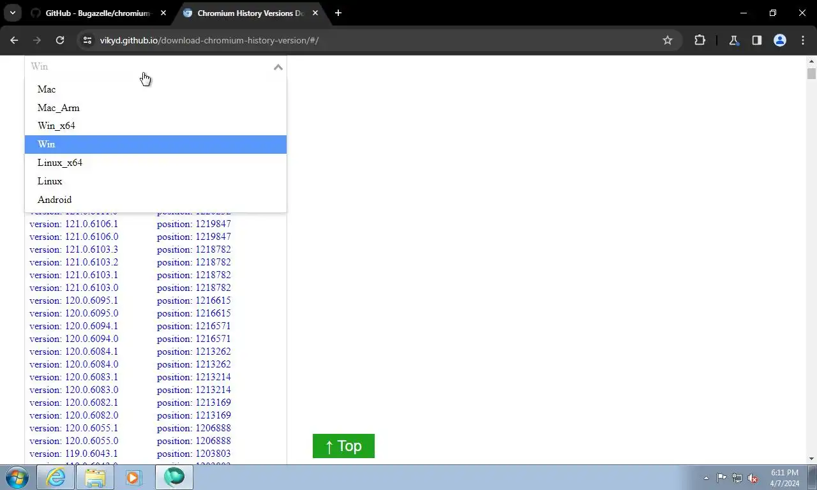Image resolution: width=817 pixels, height=490 pixels.
Task: Open version 120.0.6055.1 link
Action: coord(73,428)
